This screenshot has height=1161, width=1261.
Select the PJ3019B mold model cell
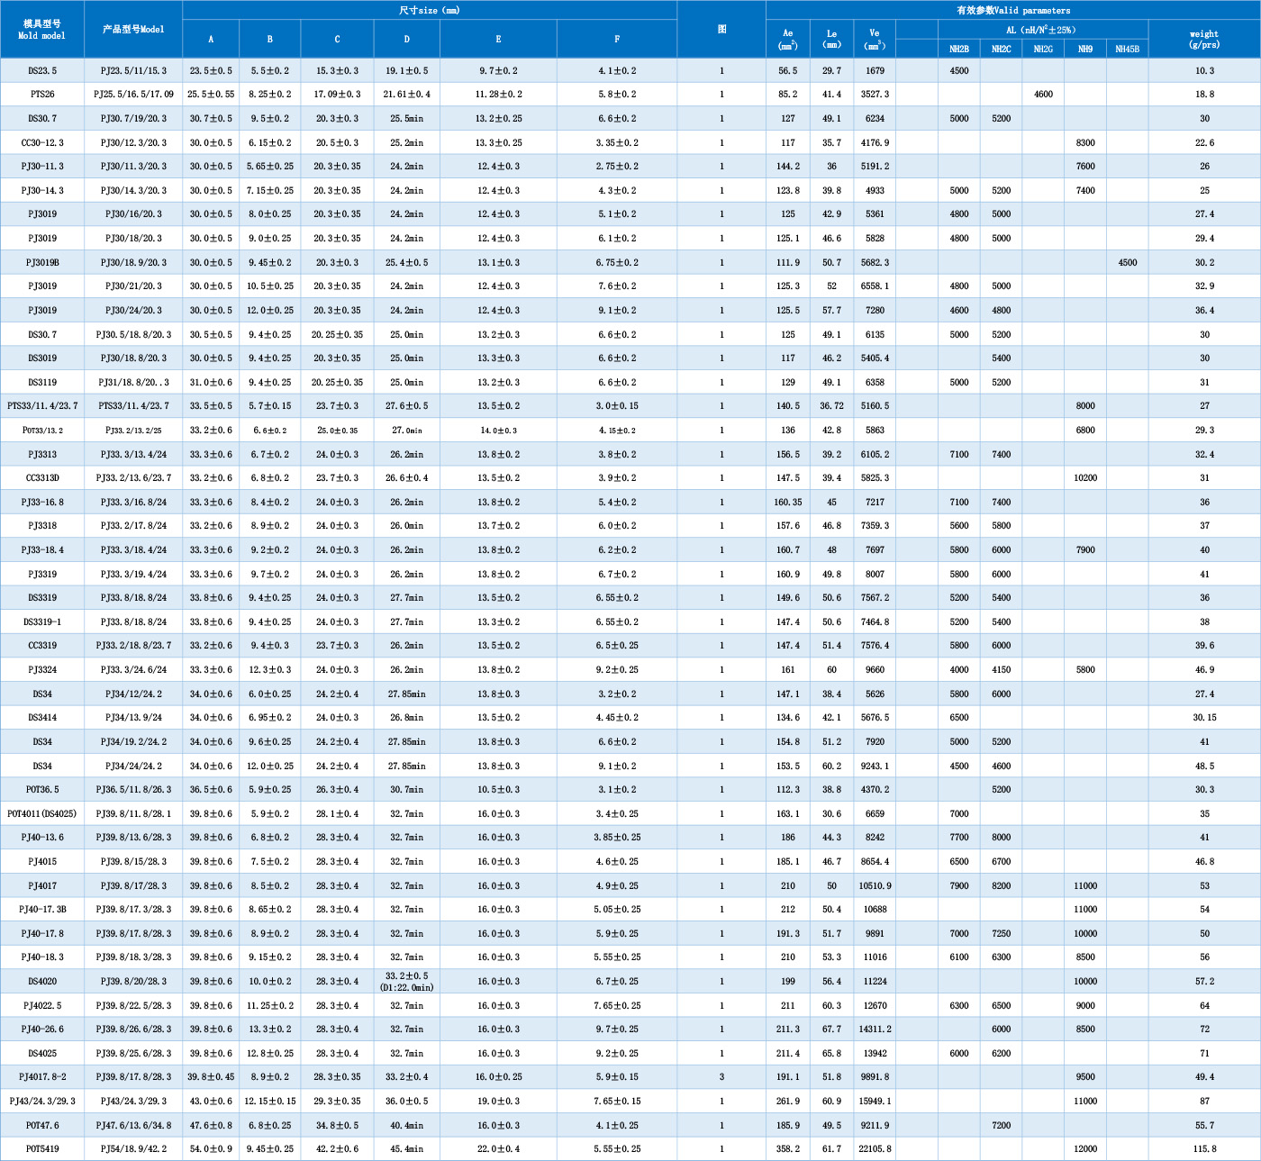tap(42, 263)
